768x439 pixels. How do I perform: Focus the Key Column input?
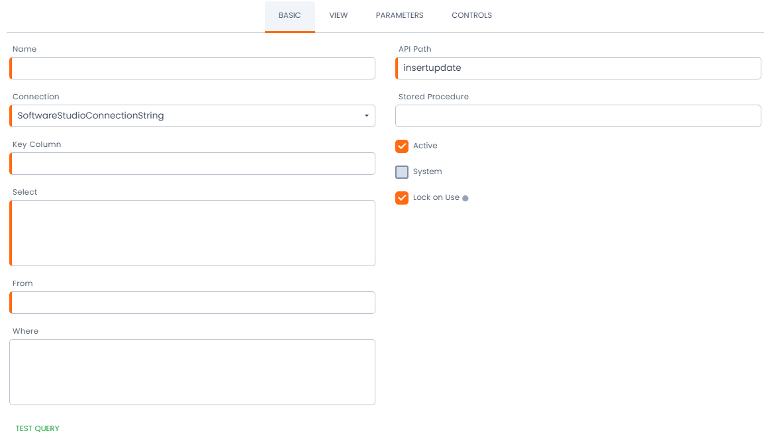tap(193, 164)
